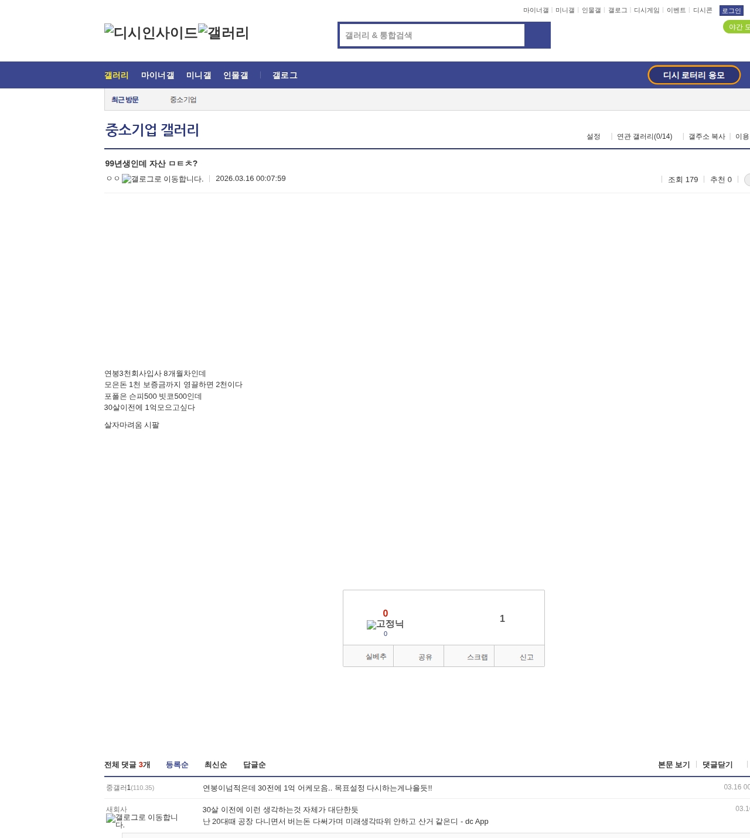Click the 중소기업 갤러리 title link
The image size is (750, 838).
(x=152, y=130)
